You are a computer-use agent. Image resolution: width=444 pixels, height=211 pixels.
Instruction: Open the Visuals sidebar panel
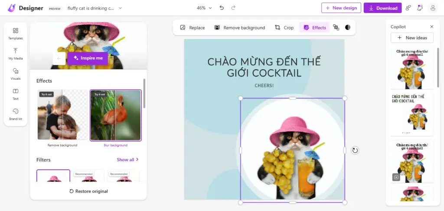(x=16, y=74)
